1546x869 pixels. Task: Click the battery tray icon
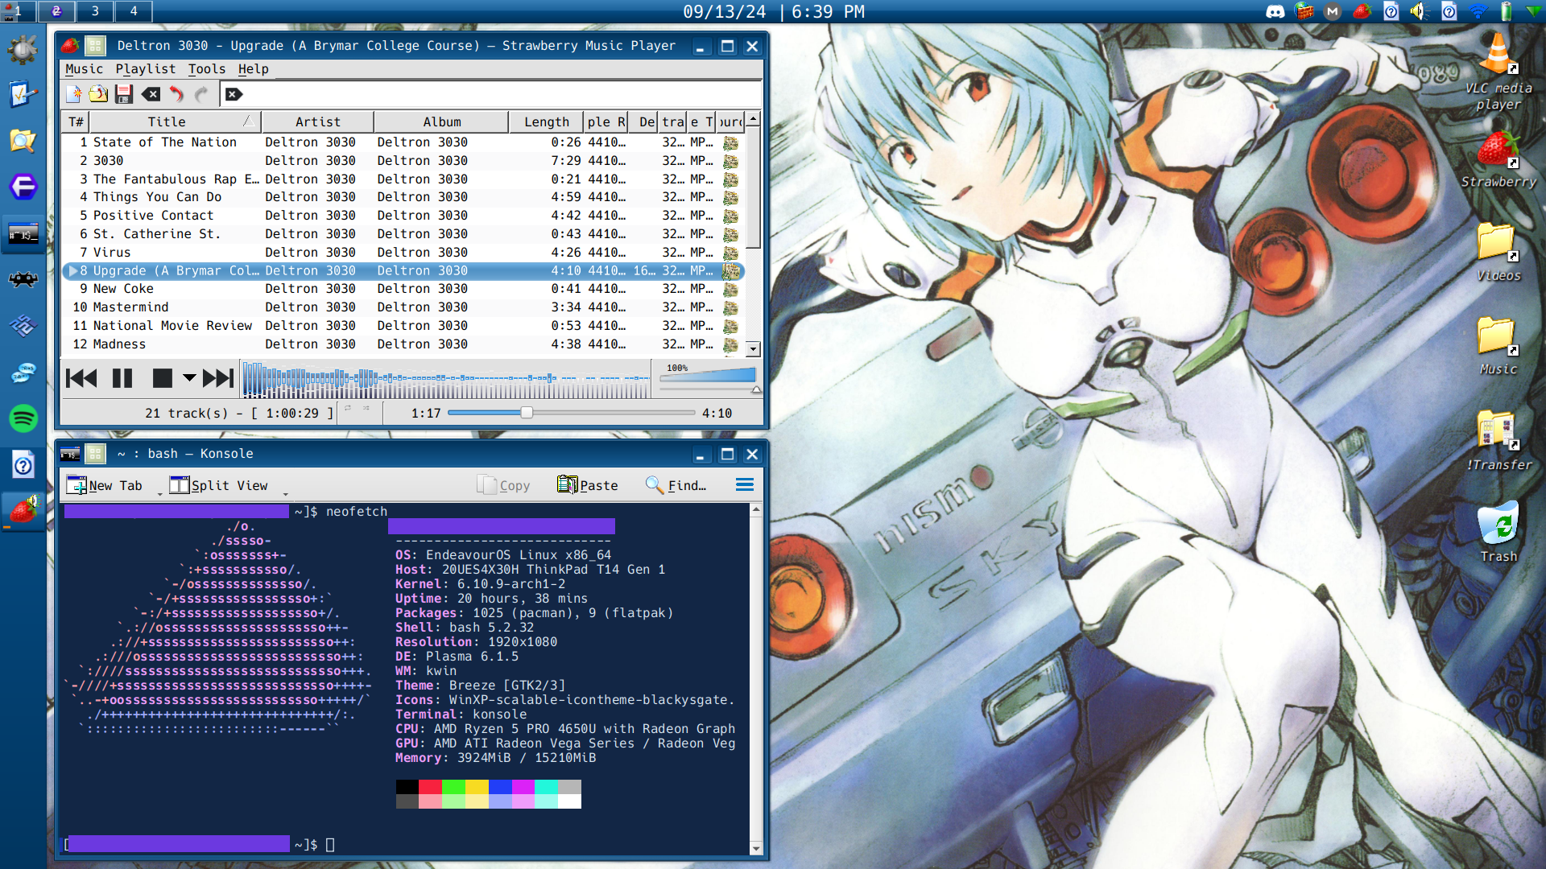[1506, 11]
